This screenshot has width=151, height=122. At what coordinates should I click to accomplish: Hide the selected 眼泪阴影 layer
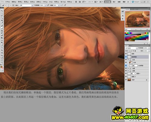point(126,57)
